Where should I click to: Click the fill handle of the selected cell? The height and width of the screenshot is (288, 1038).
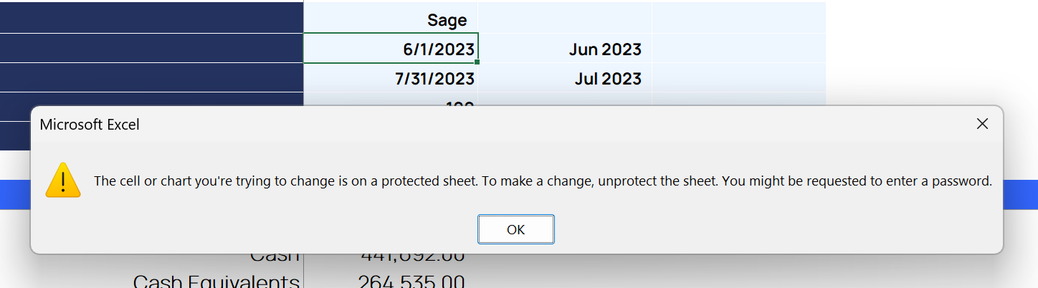477,62
